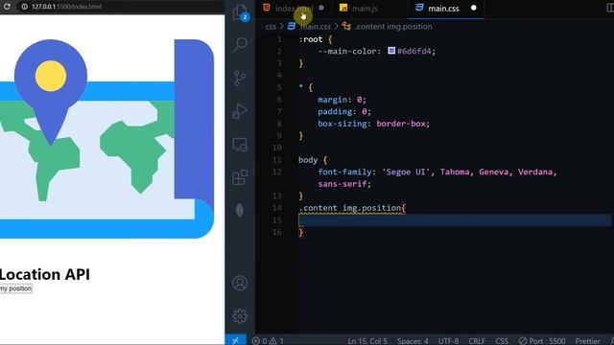Click the Tahoma font value
Image resolution: width=614 pixels, height=345 pixels.
454,172
